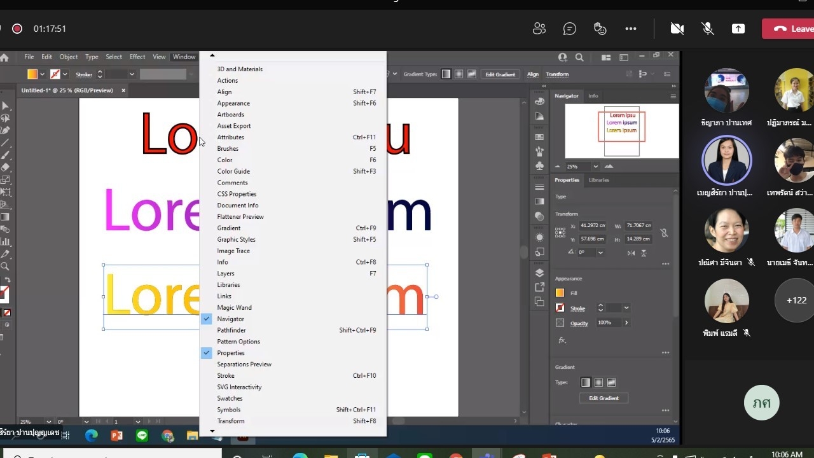Expand the Navigator zoom percentage dropdown
The height and width of the screenshot is (458, 814).
tap(595, 167)
